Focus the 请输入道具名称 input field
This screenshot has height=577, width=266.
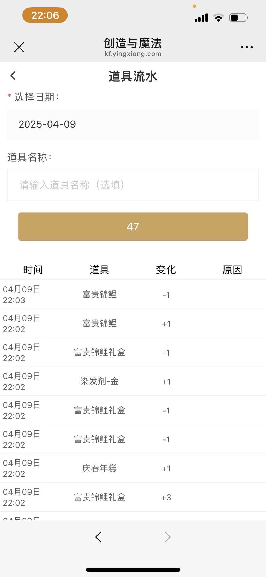tap(133, 185)
